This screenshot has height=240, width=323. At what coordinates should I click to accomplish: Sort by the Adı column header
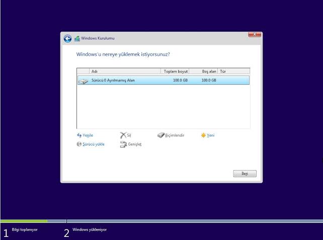(x=125, y=71)
